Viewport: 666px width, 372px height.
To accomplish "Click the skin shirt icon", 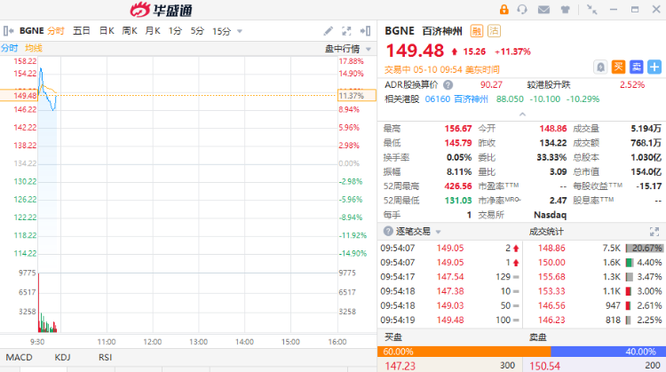I will (565, 10).
